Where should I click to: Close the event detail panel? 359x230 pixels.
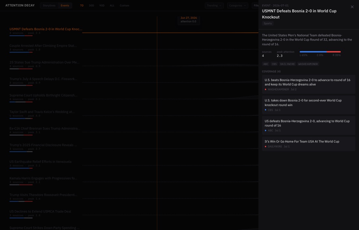[352, 7]
